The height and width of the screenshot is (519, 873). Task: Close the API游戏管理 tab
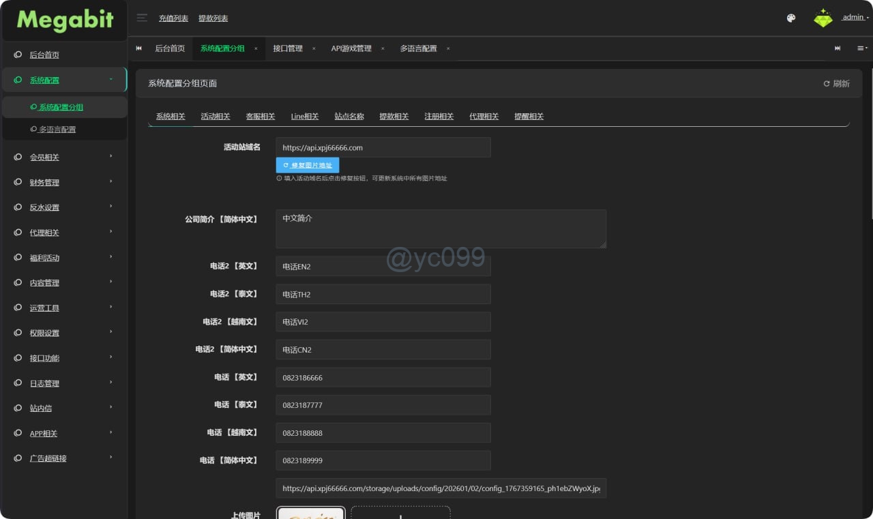[x=383, y=48]
